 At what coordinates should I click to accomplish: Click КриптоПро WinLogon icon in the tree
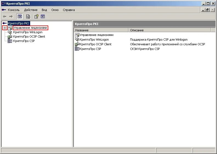pos(10,32)
